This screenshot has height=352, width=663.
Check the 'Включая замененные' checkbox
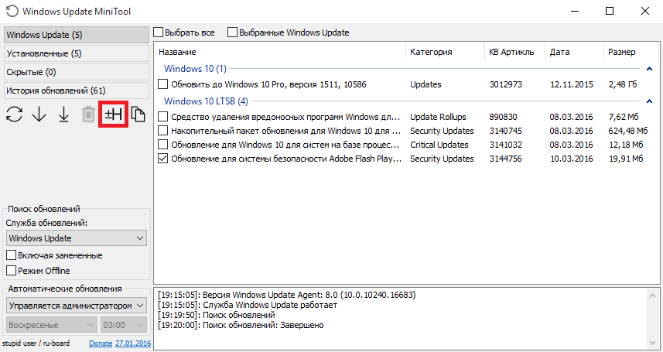click(12, 255)
